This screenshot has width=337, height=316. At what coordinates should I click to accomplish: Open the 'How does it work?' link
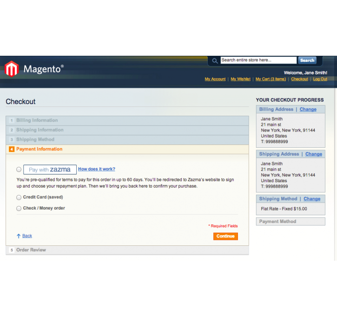97,169
